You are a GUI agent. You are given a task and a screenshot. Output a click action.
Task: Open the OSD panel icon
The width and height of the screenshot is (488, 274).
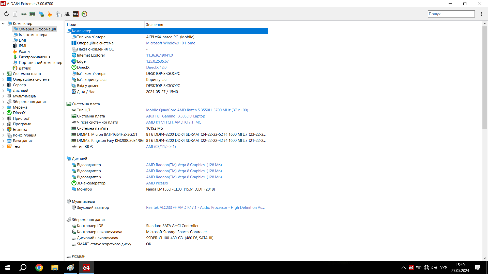click(76, 14)
